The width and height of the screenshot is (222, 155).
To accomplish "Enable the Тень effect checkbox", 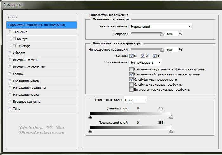I will (10, 108).
